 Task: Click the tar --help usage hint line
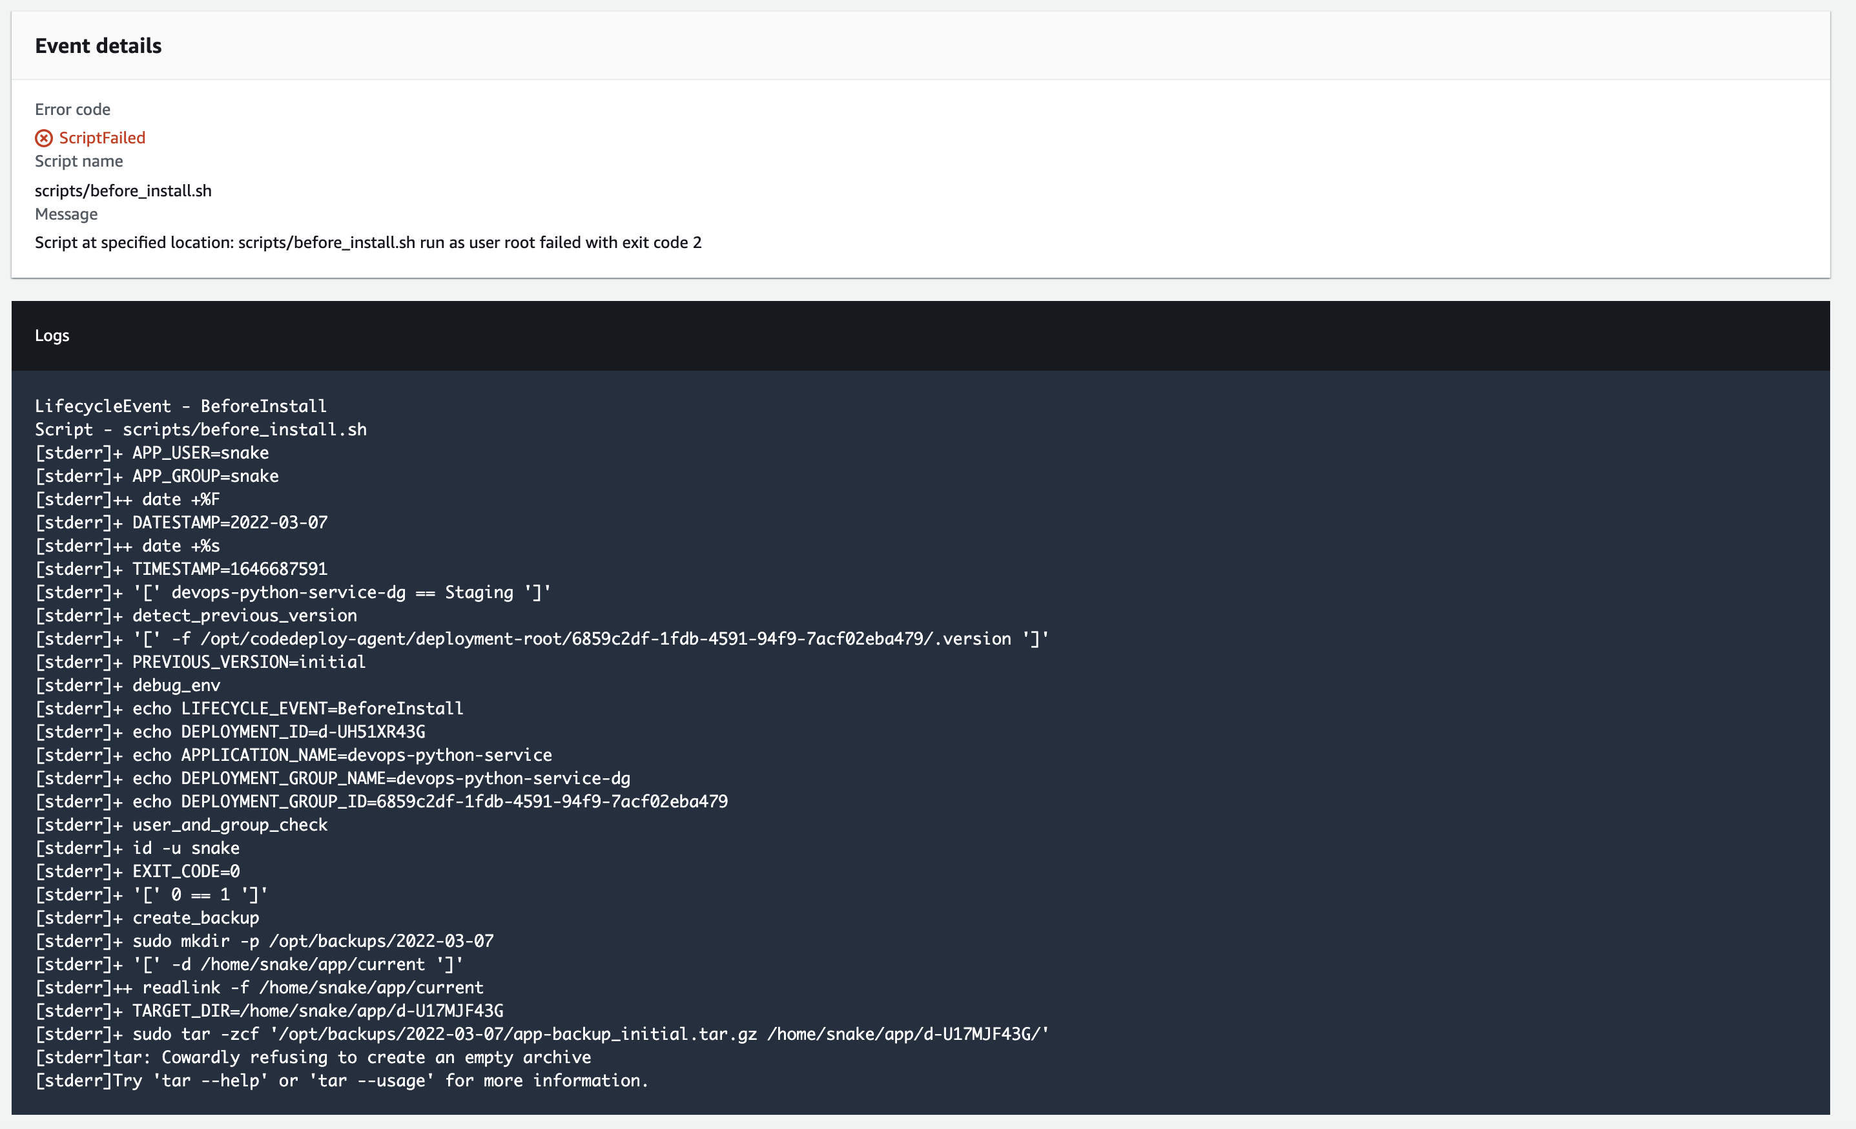coord(341,1081)
